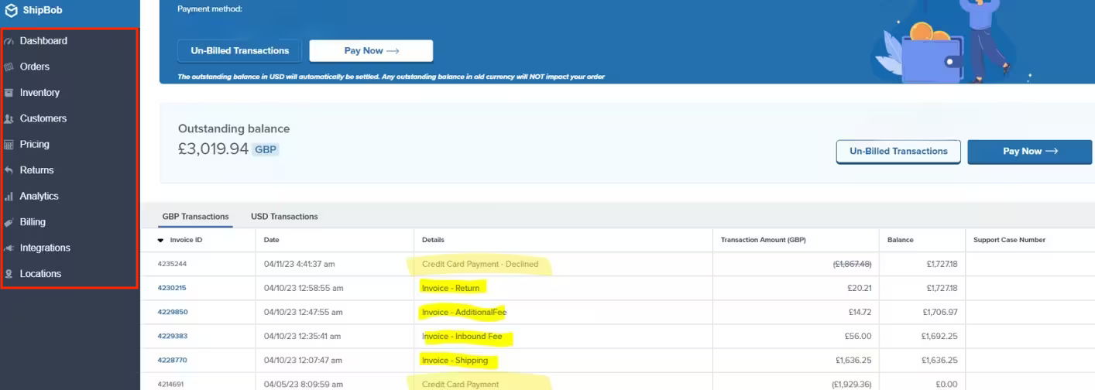Click the £1,706.97 balance value
The height and width of the screenshot is (390, 1095).
[x=940, y=312]
